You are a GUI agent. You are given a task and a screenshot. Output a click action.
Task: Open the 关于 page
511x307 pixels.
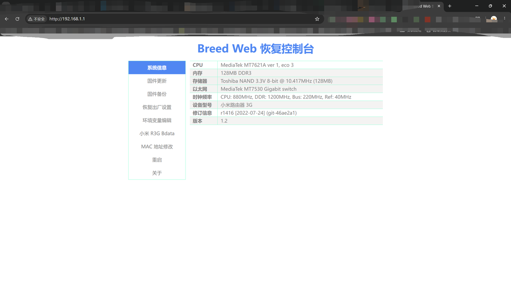pyautogui.click(x=157, y=173)
